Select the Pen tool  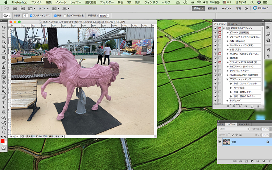(4, 98)
